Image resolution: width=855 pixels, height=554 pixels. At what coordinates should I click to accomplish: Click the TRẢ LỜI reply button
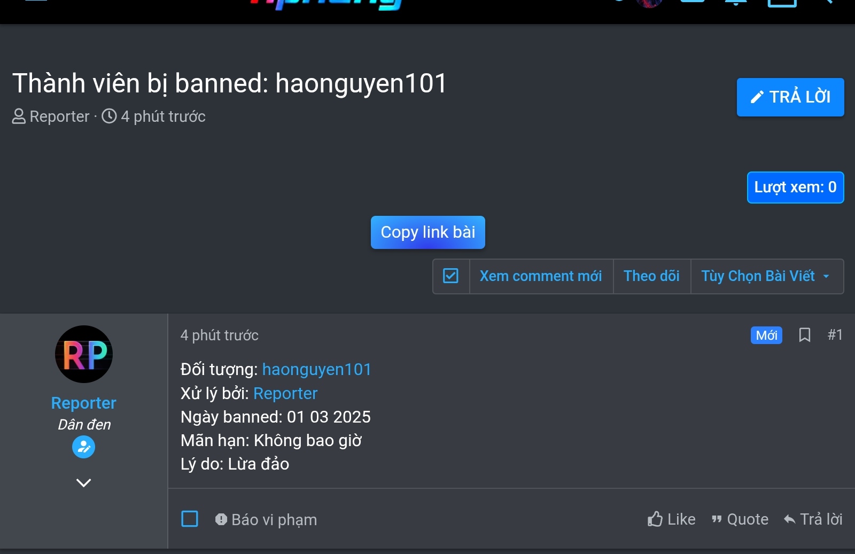[790, 97]
